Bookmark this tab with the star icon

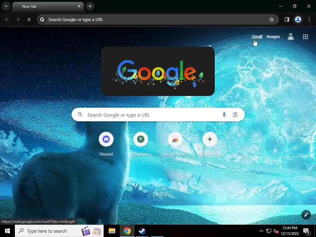272,19
